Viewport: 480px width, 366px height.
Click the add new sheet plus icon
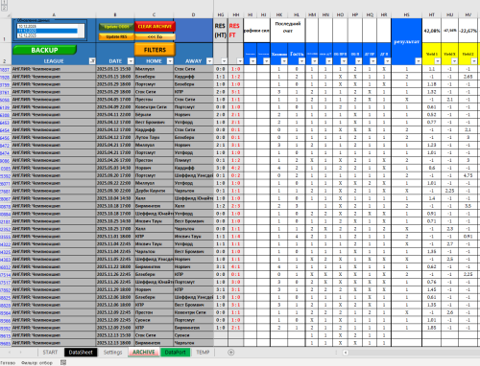click(x=230, y=353)
